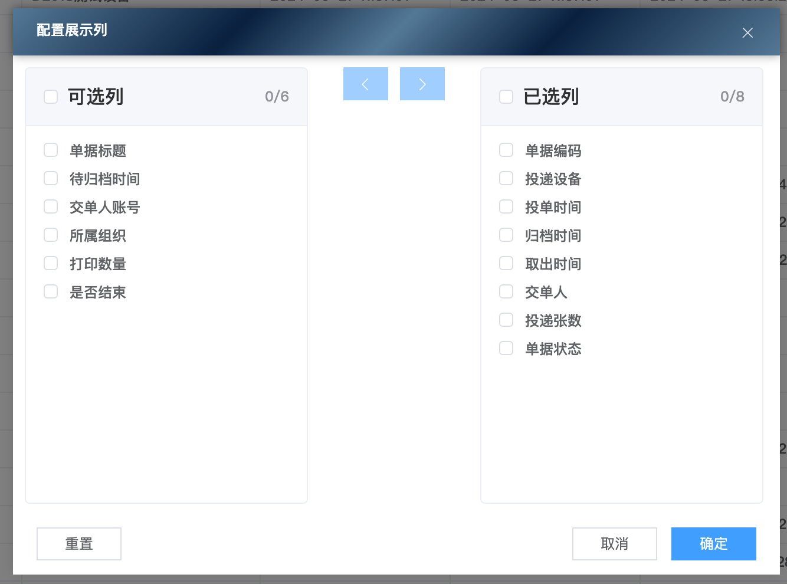Select the 投递设备 checkbox

tap(506, 179)
